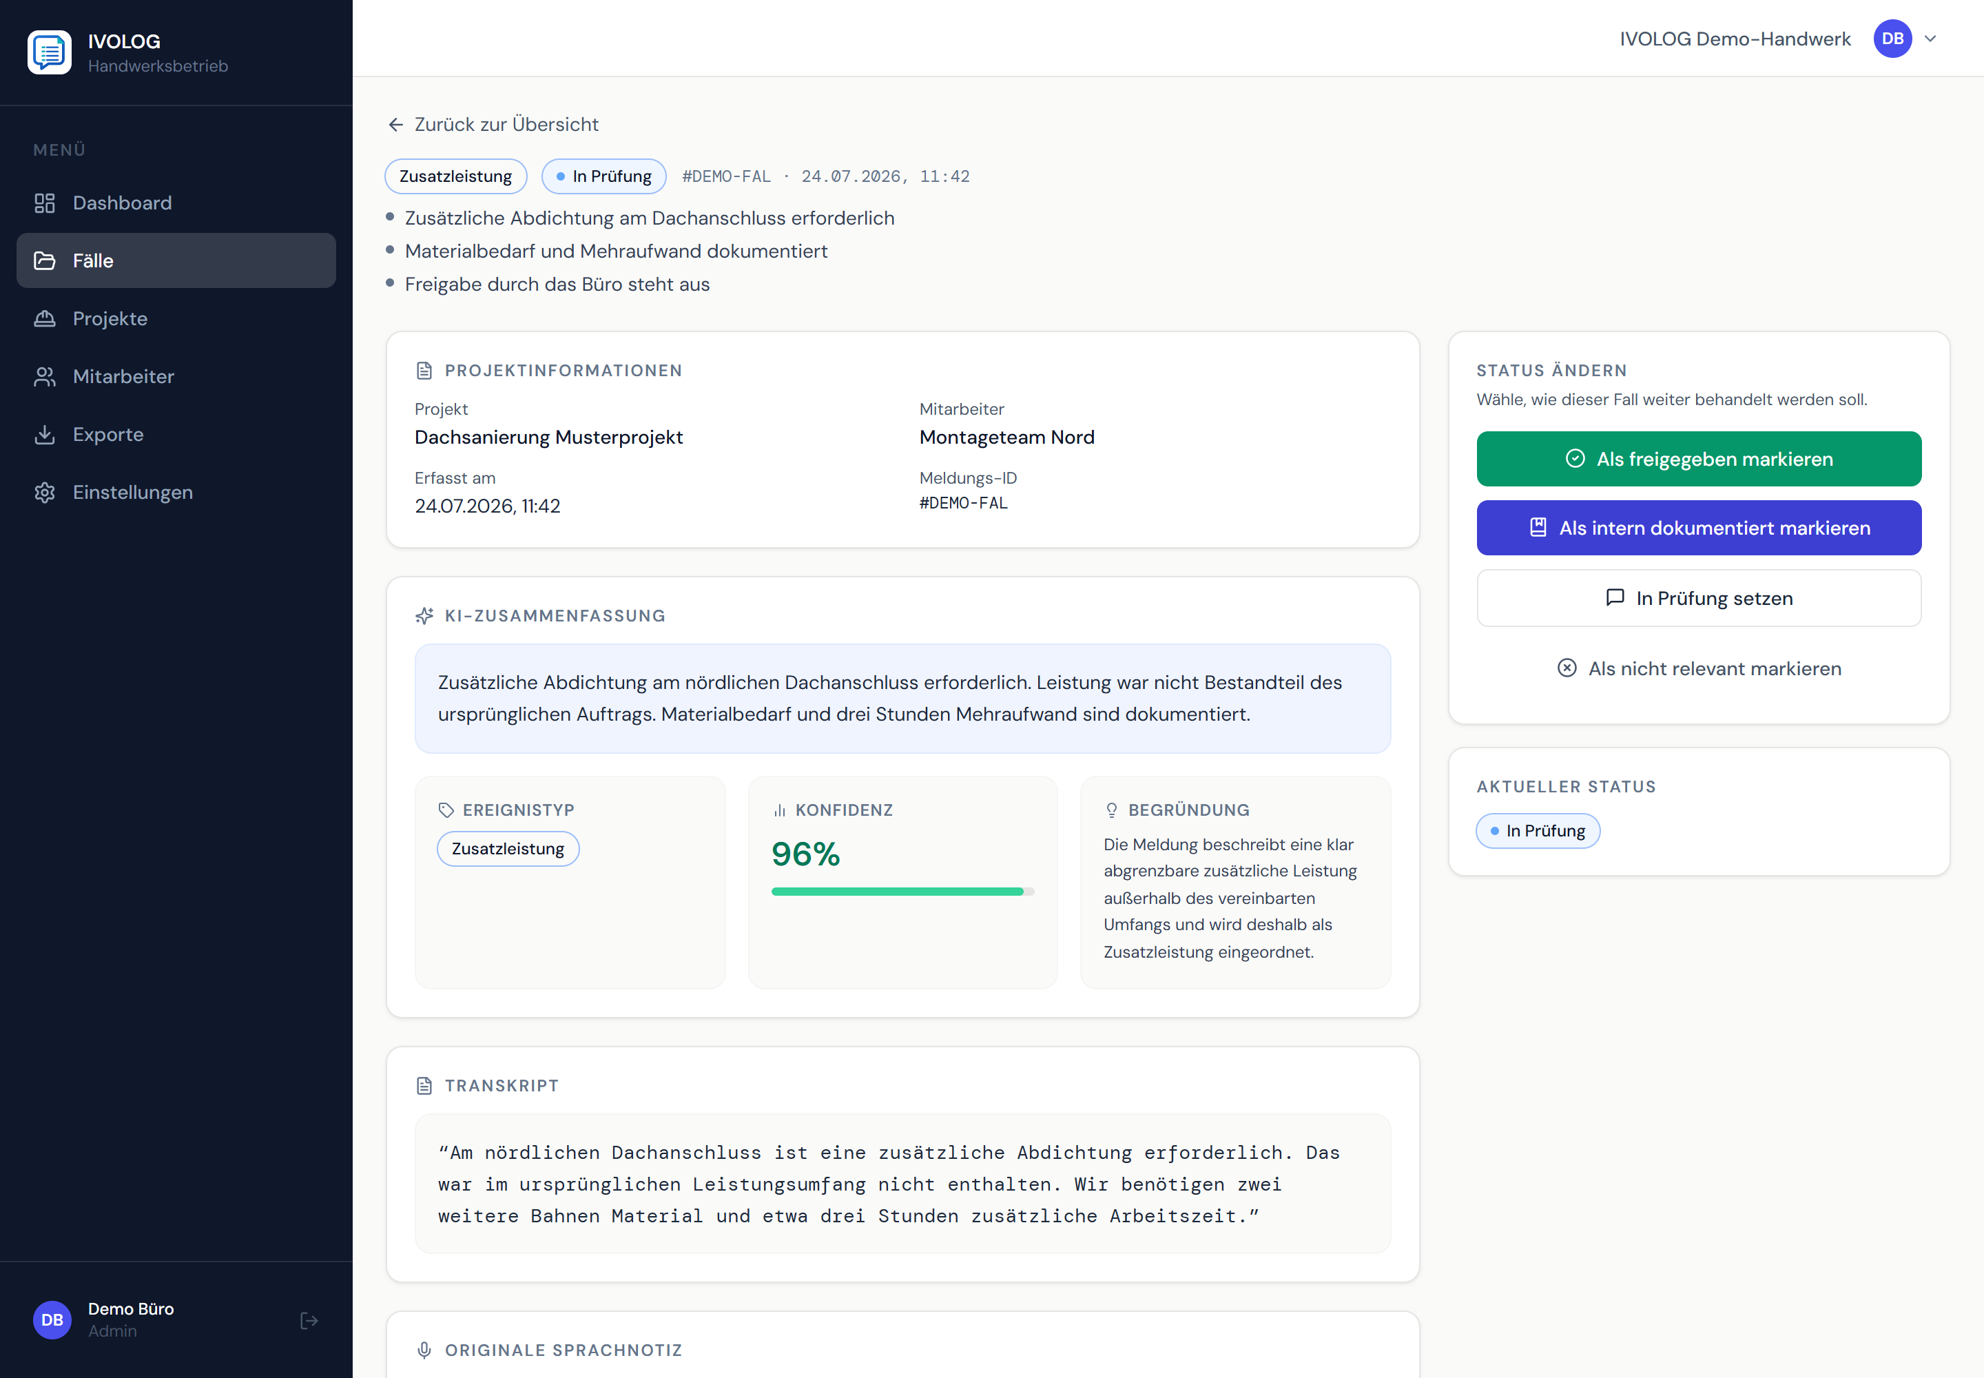Screen dimensions: 1984x1378
Task: Click In Prüfung badge under Aktueller Status
Action: click(x=1538, y=831)
